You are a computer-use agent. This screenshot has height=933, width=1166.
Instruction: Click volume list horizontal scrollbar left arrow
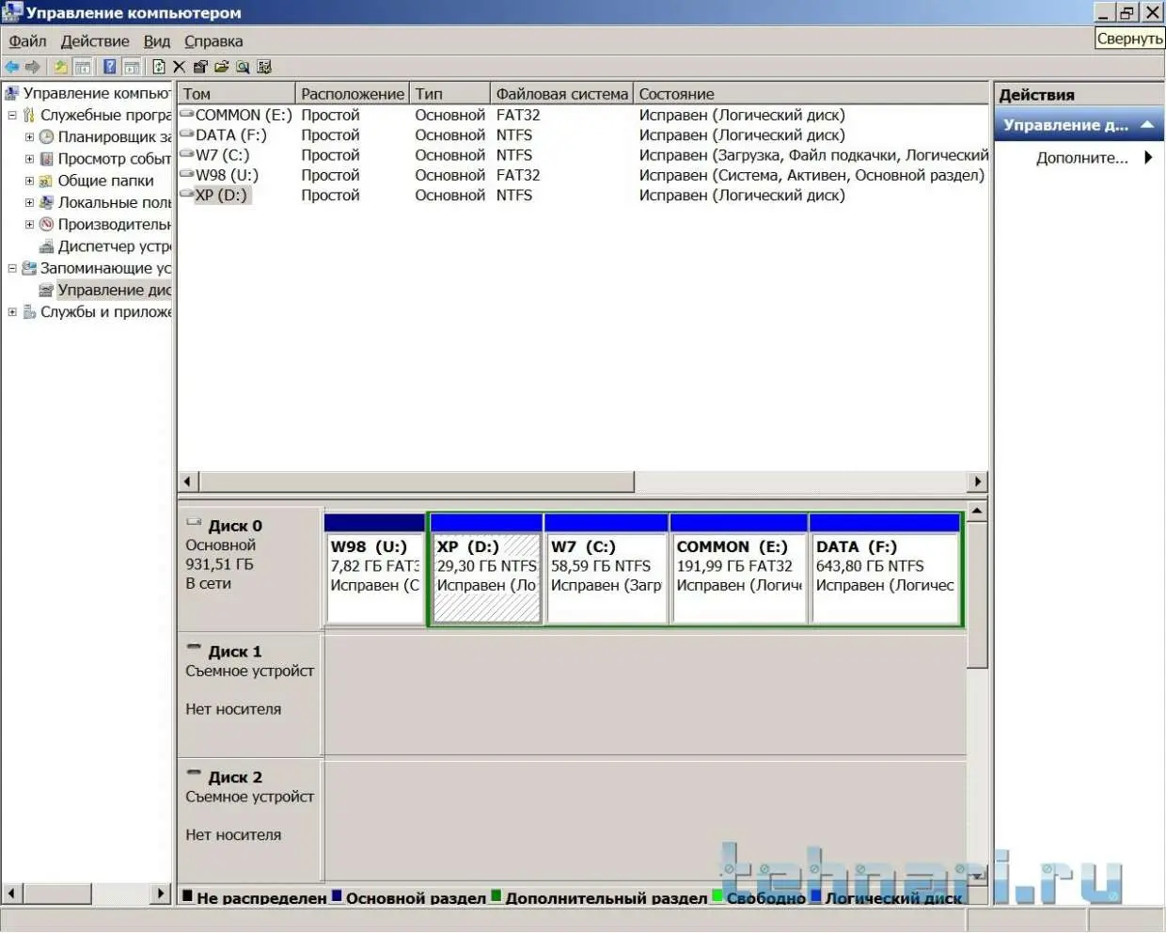point(187,482)
